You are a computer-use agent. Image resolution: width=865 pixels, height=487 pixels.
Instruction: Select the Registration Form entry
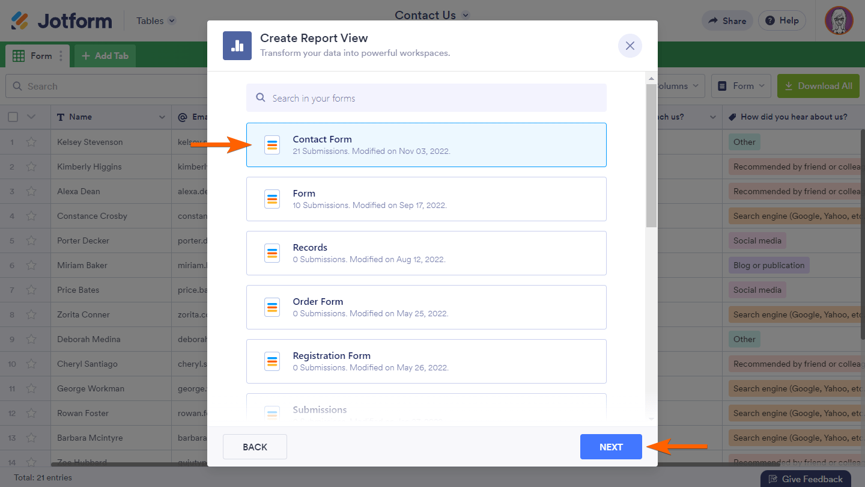426,361
